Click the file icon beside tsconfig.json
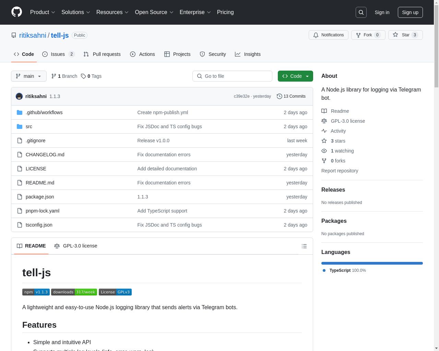Viewport: 439px width, 351px height. click(x=20, y=225)
